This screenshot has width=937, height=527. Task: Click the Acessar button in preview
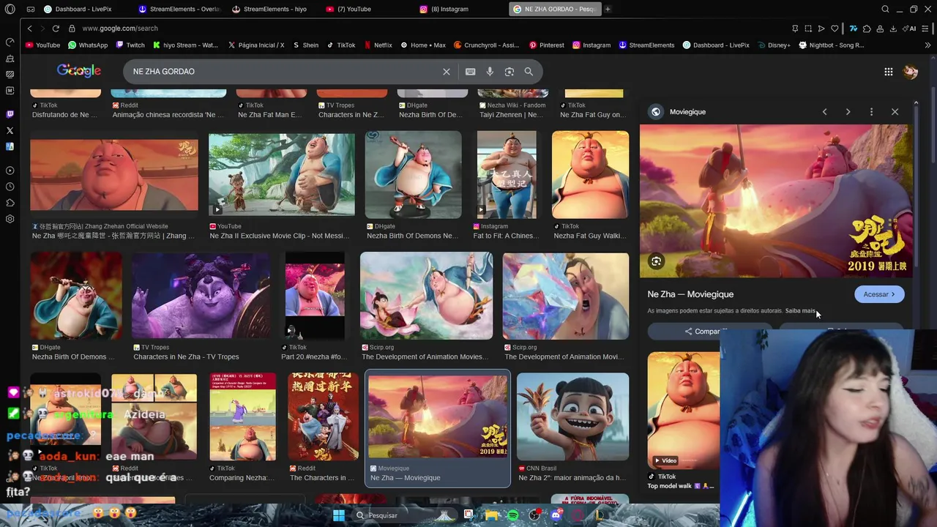[x=879, y=294]
